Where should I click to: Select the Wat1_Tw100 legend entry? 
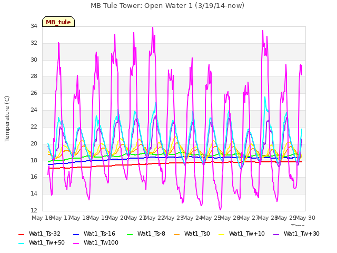[96, 242]
